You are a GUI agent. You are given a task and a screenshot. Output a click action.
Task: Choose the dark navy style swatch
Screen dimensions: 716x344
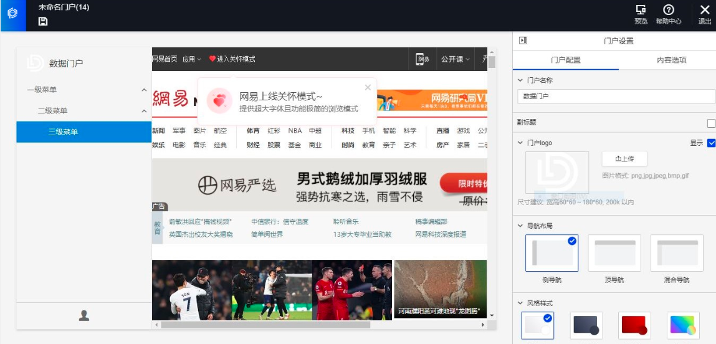[x=586, y=325]
